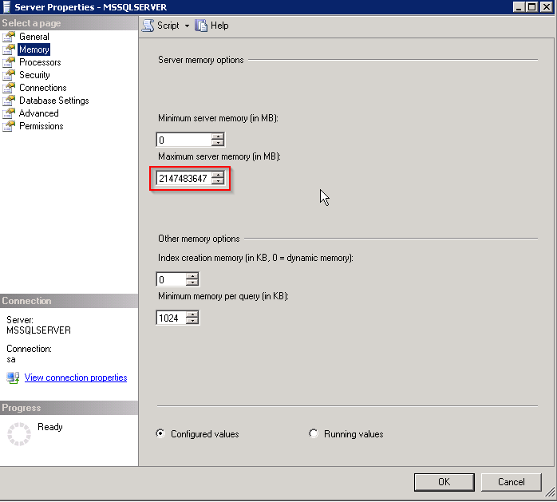The height and width of the screenshot is (502, 557).
Task: Decrease Maximum server memory with down arrow
Action: coord(218,181)
